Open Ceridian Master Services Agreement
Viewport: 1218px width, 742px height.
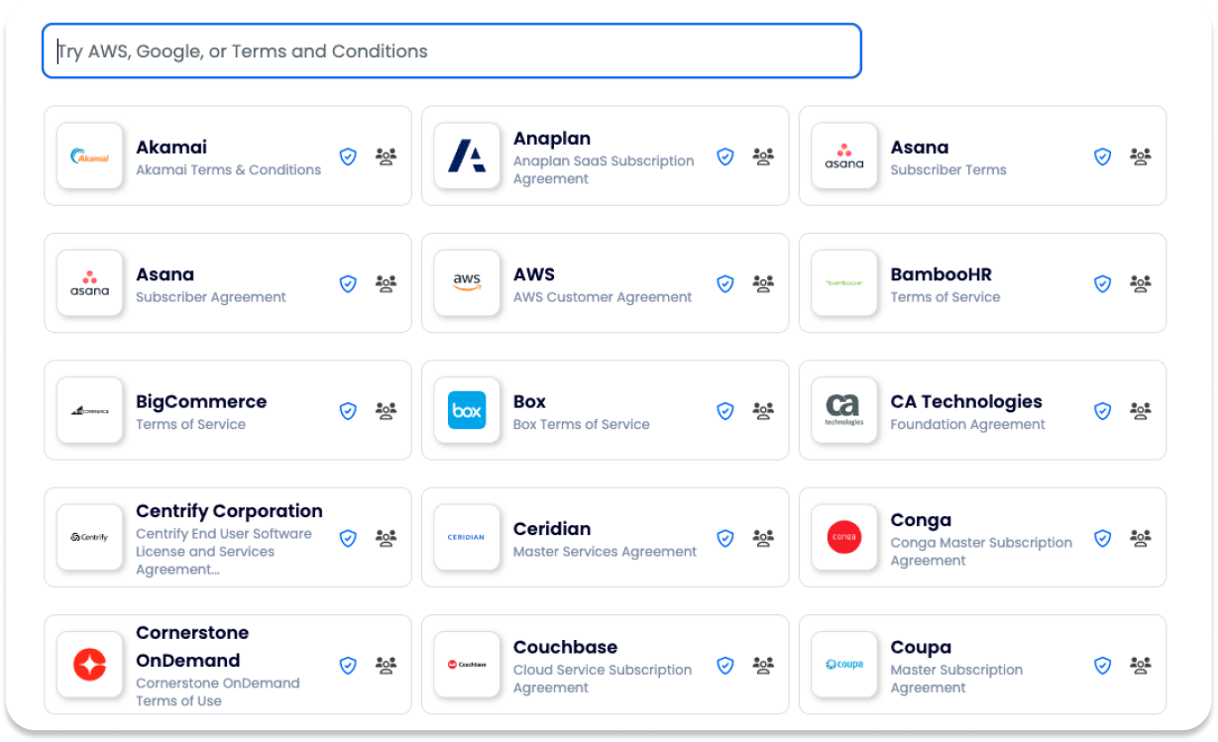pyautogui.click(x=605, y=552)
